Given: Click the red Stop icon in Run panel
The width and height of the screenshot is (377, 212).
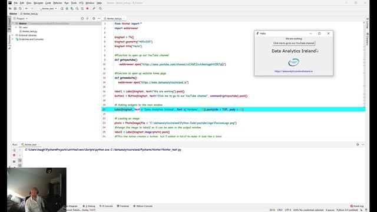Looking at the screenshot, I should tap(14, 155).
